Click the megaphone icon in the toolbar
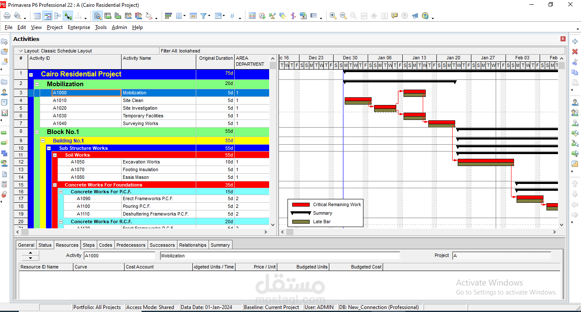The width and height of the screenshot is (581, 312). click(415, 16)
